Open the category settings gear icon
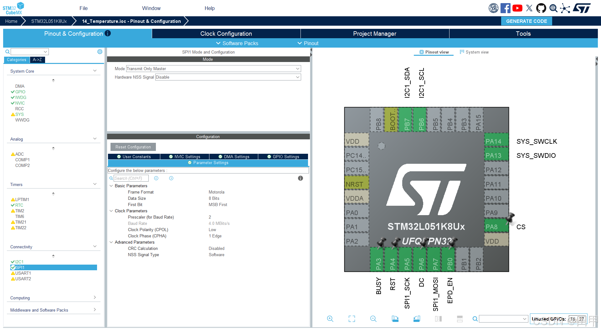Viewport: 601px width, 331px height. [100, 52]
